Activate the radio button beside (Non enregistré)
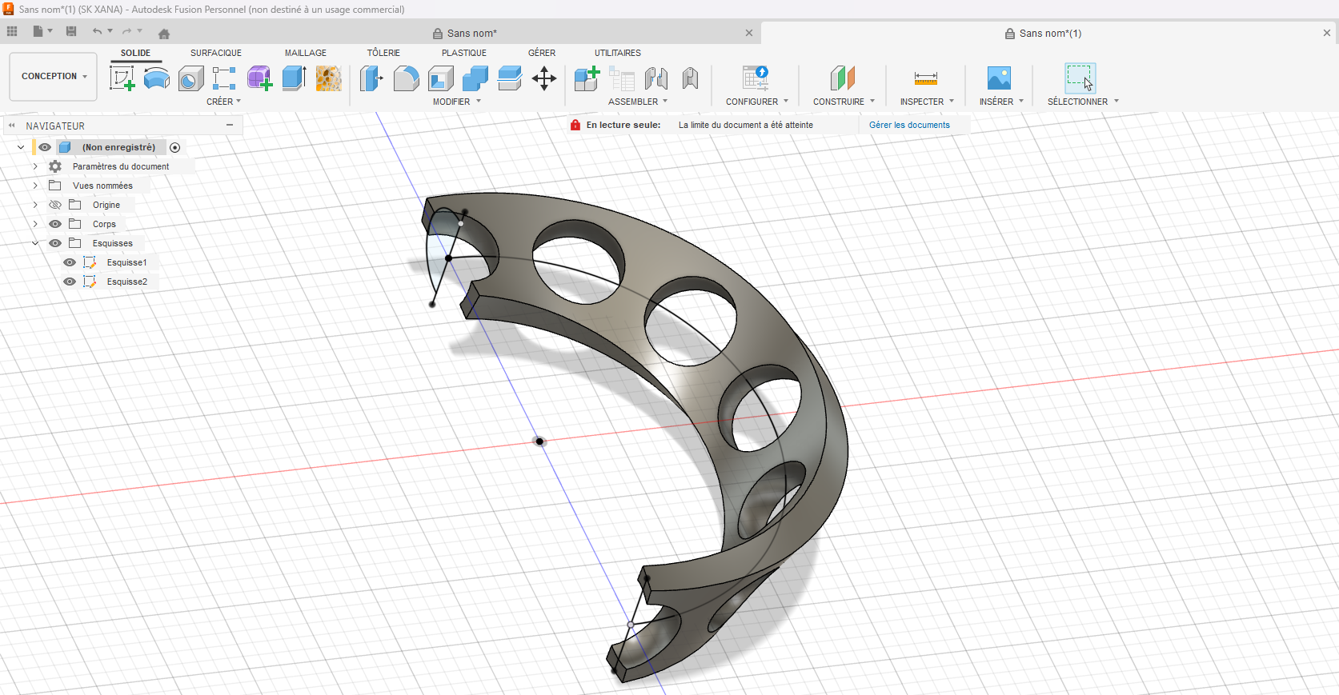The image size is (1339, 695). tap(175, 147)
